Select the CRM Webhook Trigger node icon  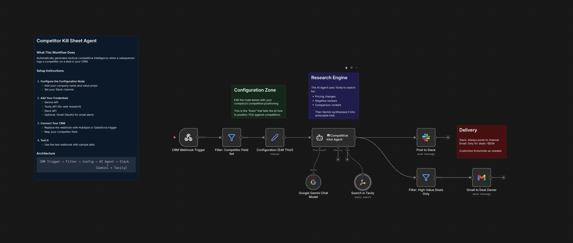coord(188,137)
